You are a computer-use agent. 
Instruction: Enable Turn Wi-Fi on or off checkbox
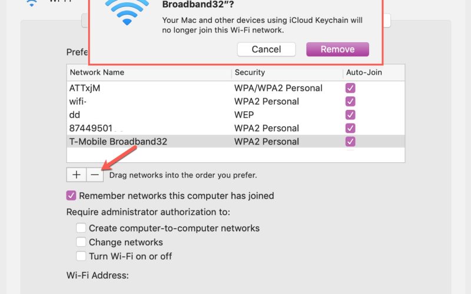(x=81, y=256)
